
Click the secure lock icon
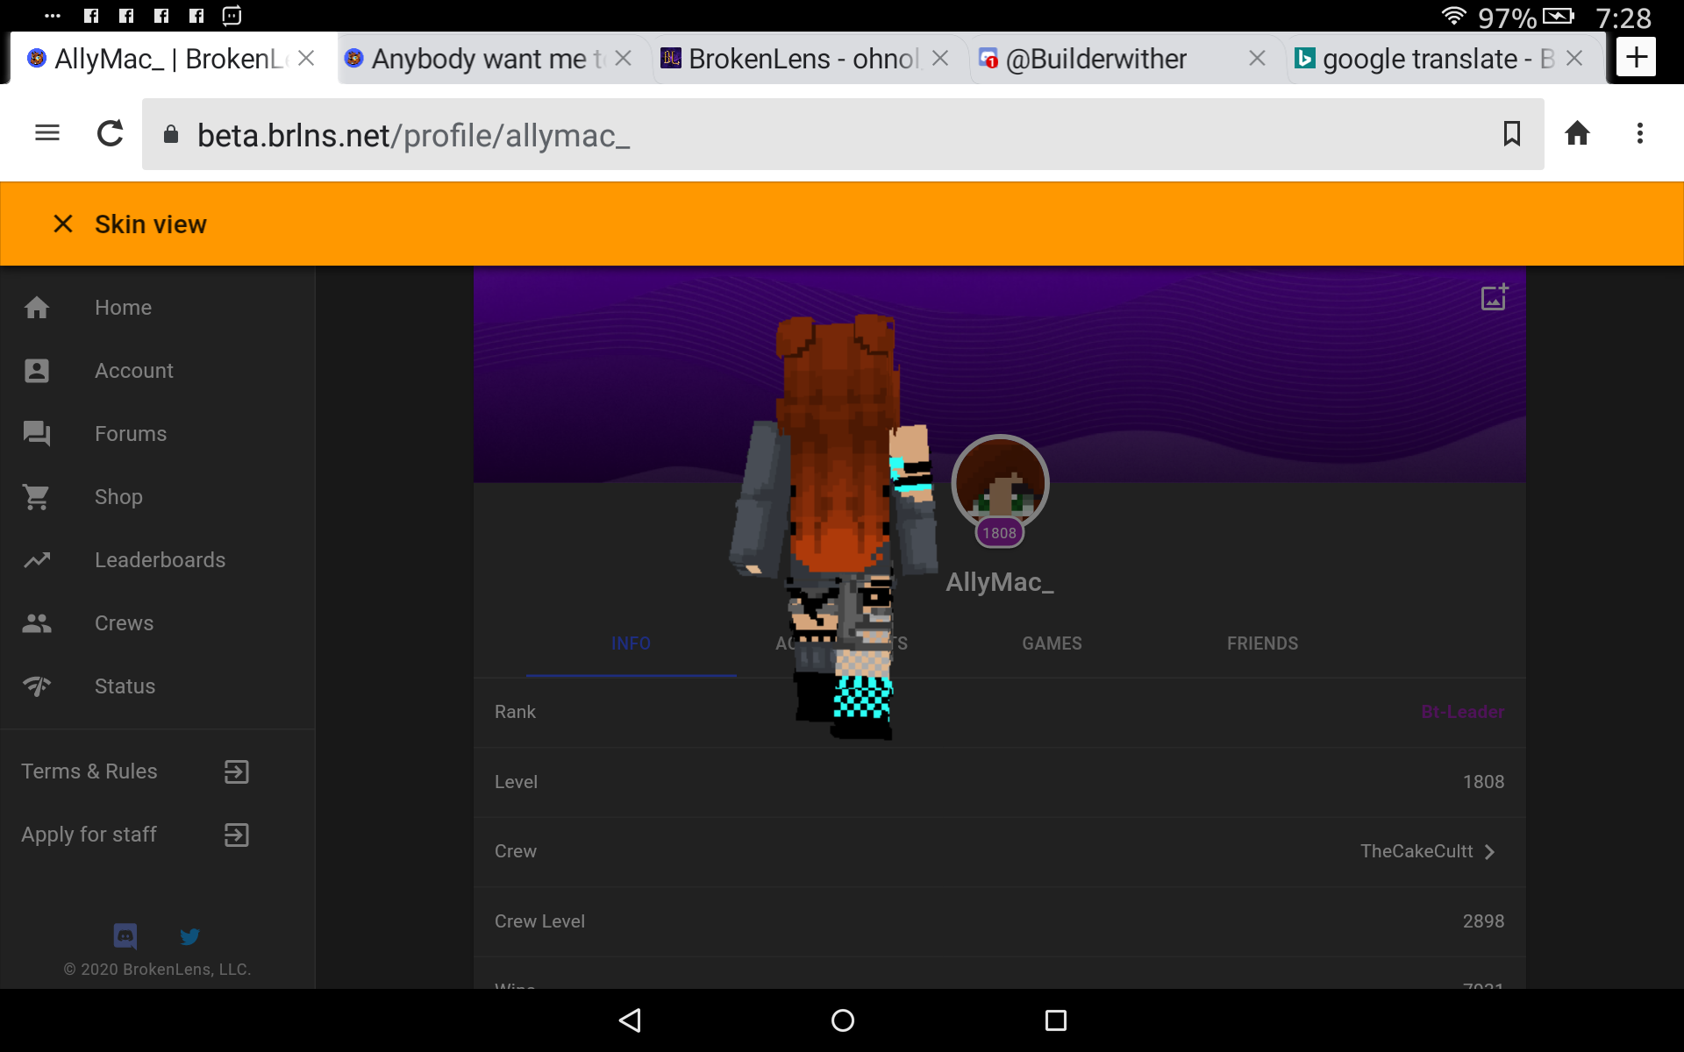(x=171, y=134)
